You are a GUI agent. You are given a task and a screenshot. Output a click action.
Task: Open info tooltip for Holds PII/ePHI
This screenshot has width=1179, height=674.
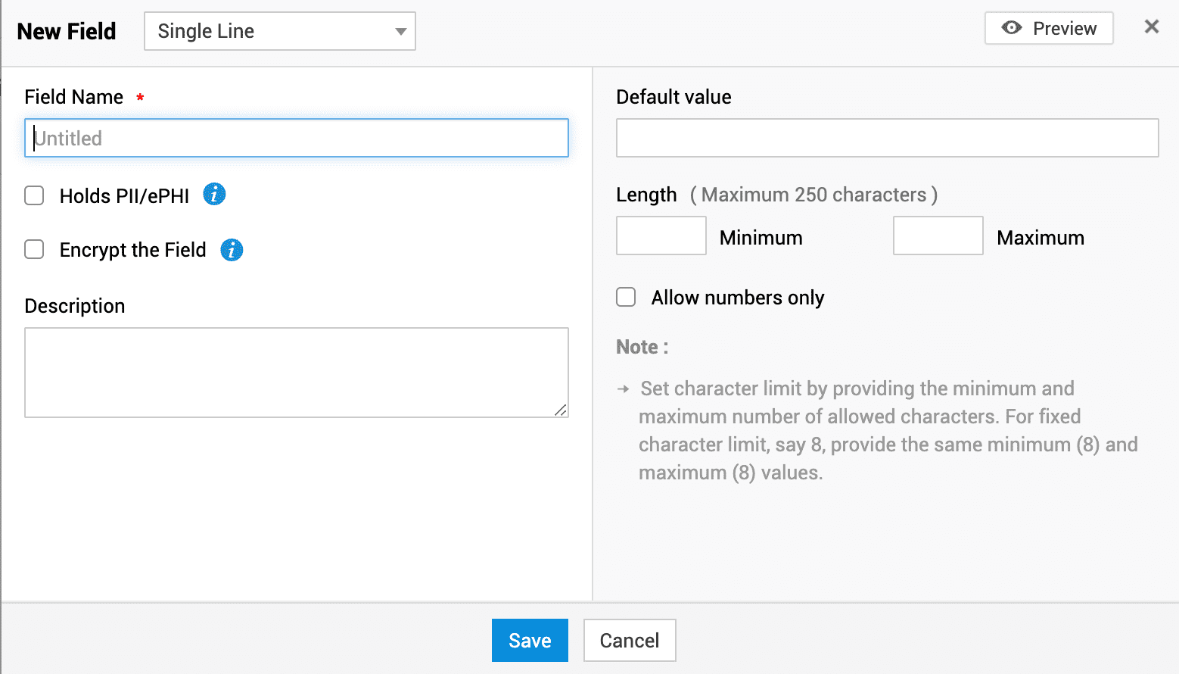[214, 195]
